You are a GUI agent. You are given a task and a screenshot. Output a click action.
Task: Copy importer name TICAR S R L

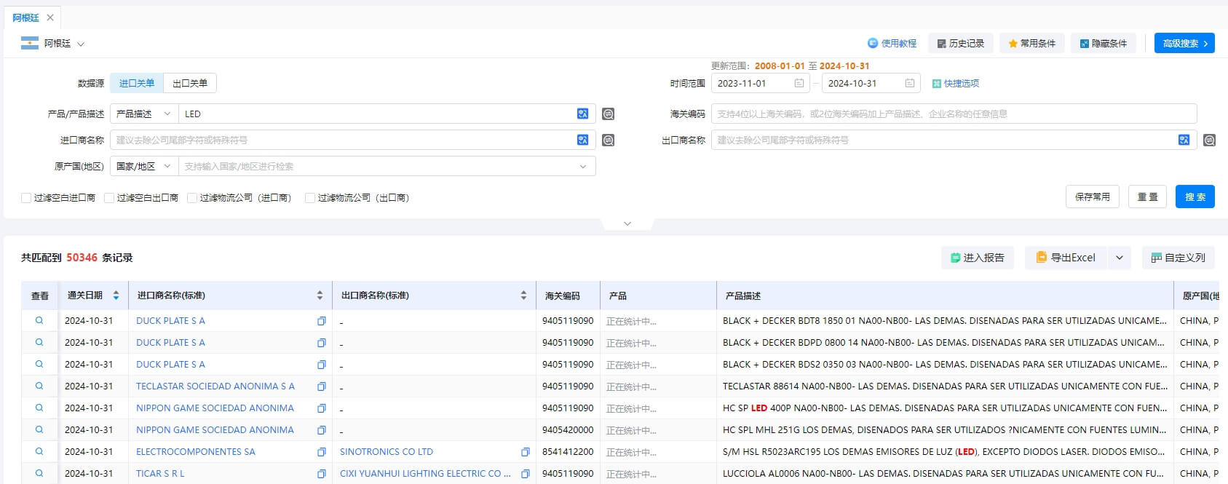(x=321, y=474)
